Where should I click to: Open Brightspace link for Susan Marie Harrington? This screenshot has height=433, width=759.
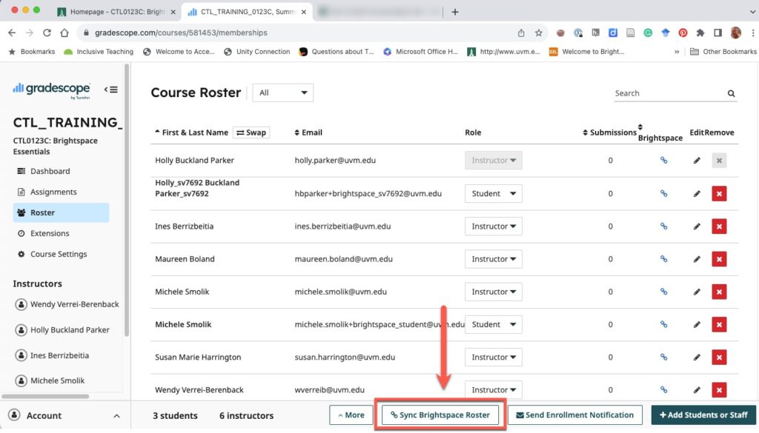coord(663,357)
